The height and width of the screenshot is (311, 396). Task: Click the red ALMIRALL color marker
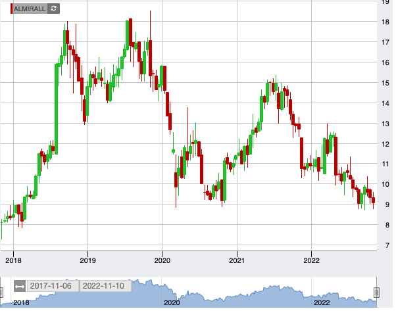(x=11, y=9)
